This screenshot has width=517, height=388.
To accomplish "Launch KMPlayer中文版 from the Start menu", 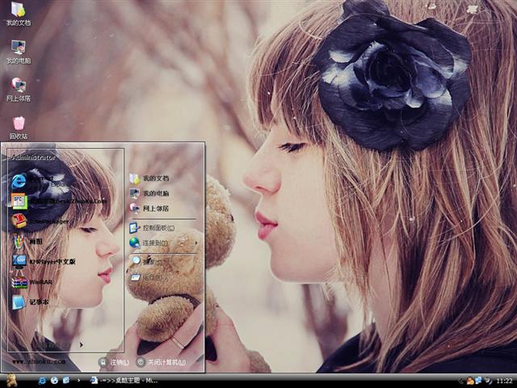I will [x=44, y=262].
